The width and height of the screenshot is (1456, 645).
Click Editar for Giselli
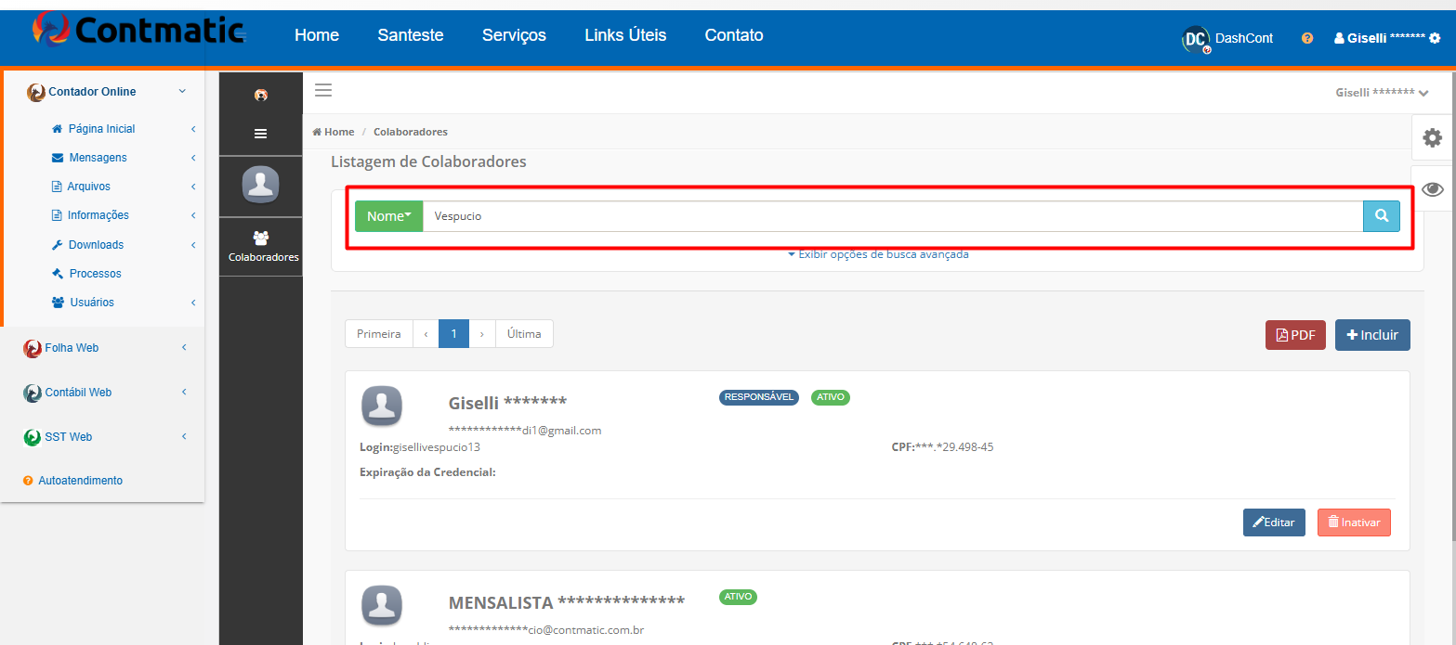click(1274, 522)
